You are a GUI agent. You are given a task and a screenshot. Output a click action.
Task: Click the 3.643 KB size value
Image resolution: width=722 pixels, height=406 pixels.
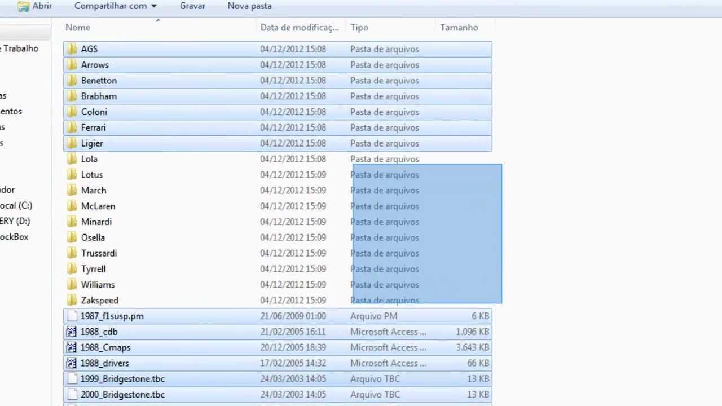pyautogui.click(x=473, y=348)
